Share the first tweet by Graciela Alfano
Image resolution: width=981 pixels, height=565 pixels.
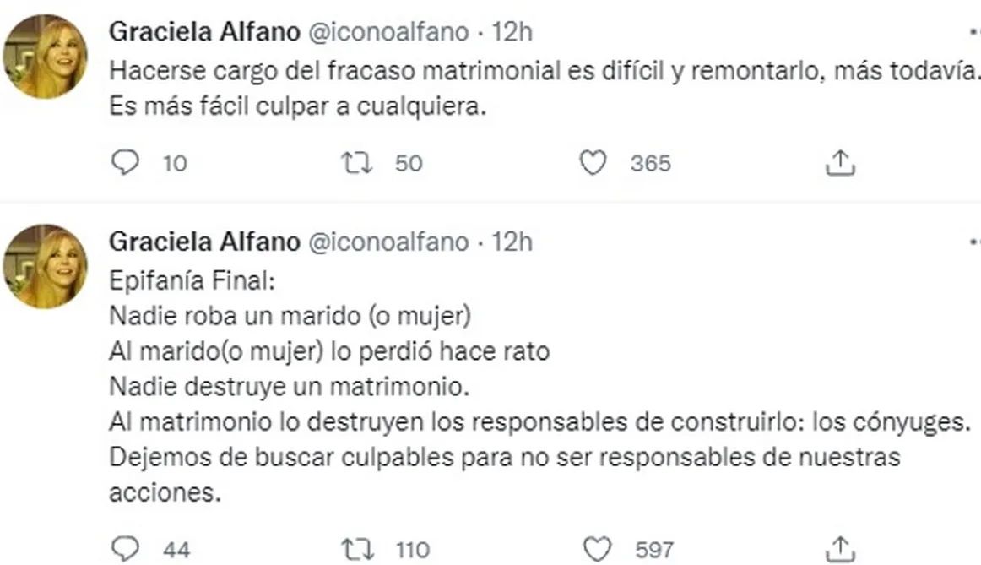[x=840, y=162]
